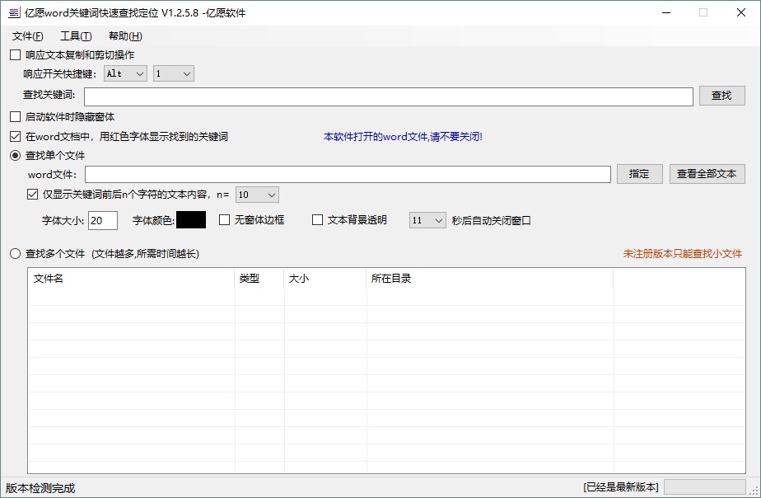
Task: Click the app icon in title bar
Action: coord(14,13)
